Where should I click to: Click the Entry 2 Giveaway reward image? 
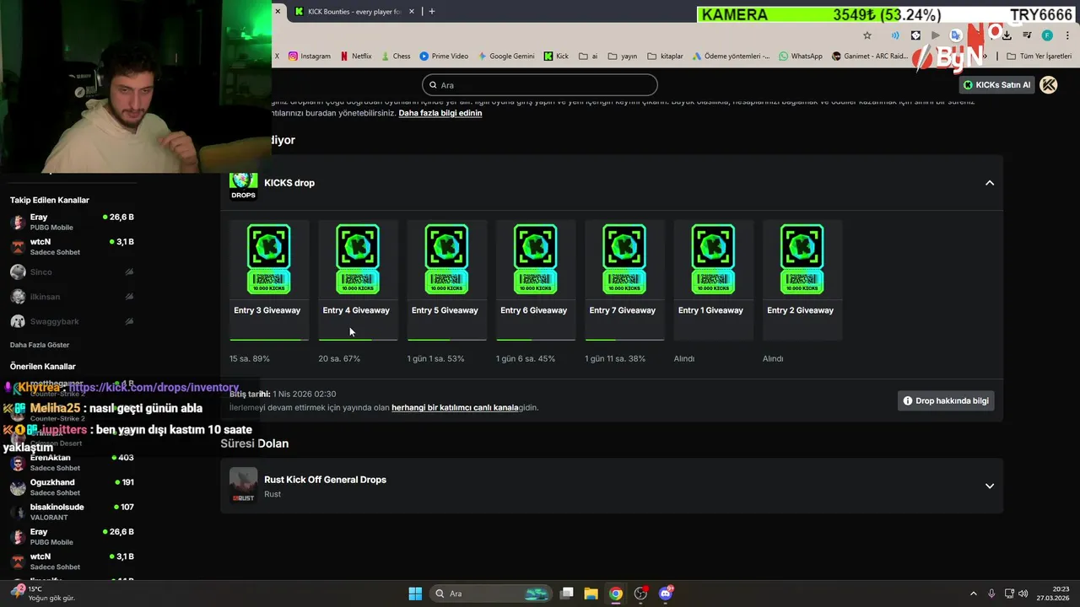[802, 259]
